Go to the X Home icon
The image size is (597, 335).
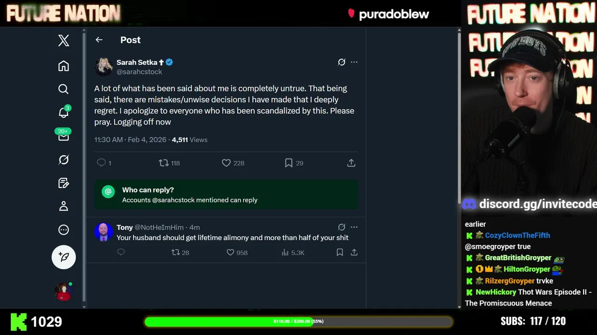click(x=63, y=66)
